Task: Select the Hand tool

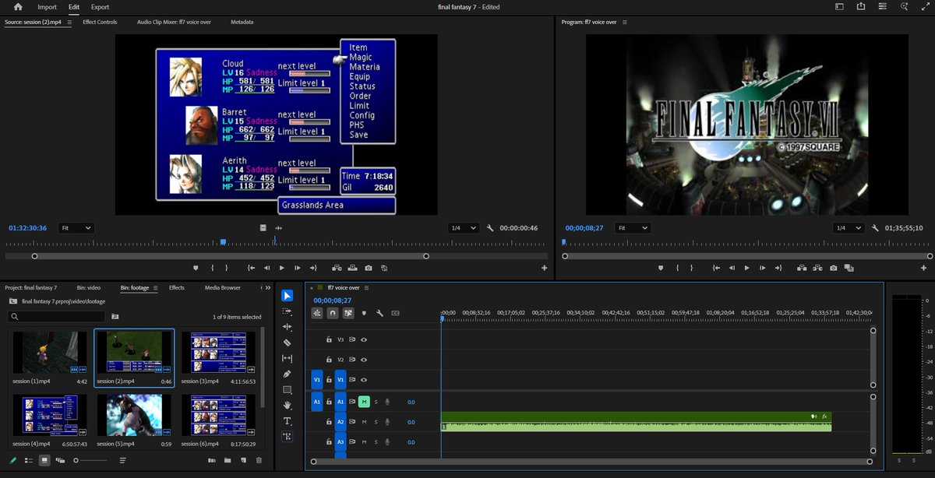Action: point(287,405)
